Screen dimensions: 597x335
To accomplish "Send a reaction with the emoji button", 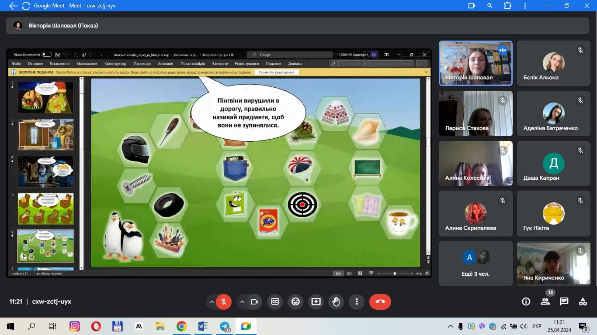I will click(295, 301).
